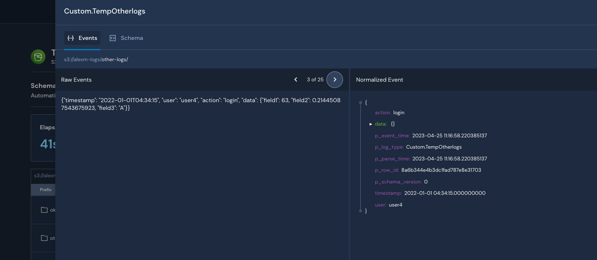Go to the next raw event
Viewport: 597px width, 260px height.
click(335, 79)
